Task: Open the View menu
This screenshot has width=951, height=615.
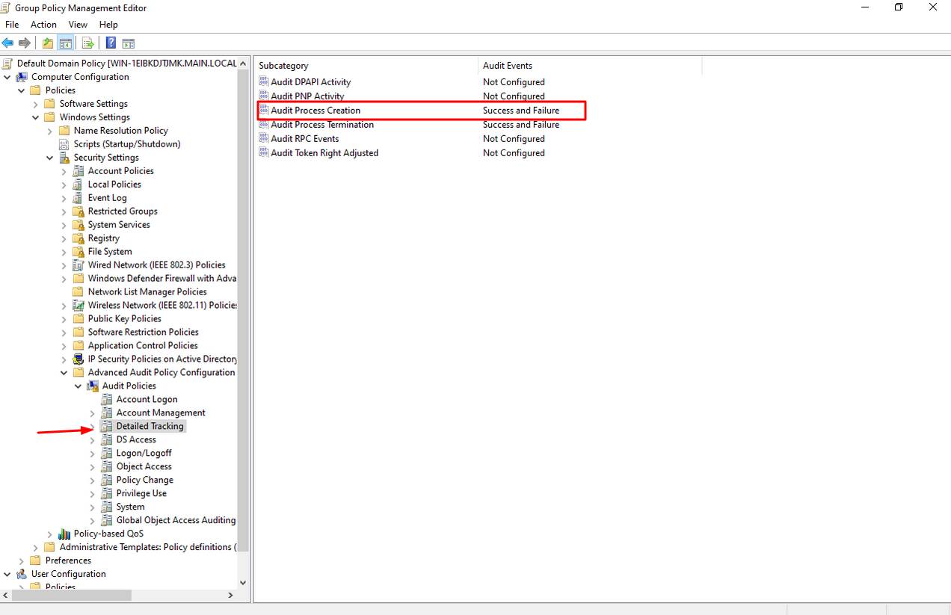Action: click(78, 25)
